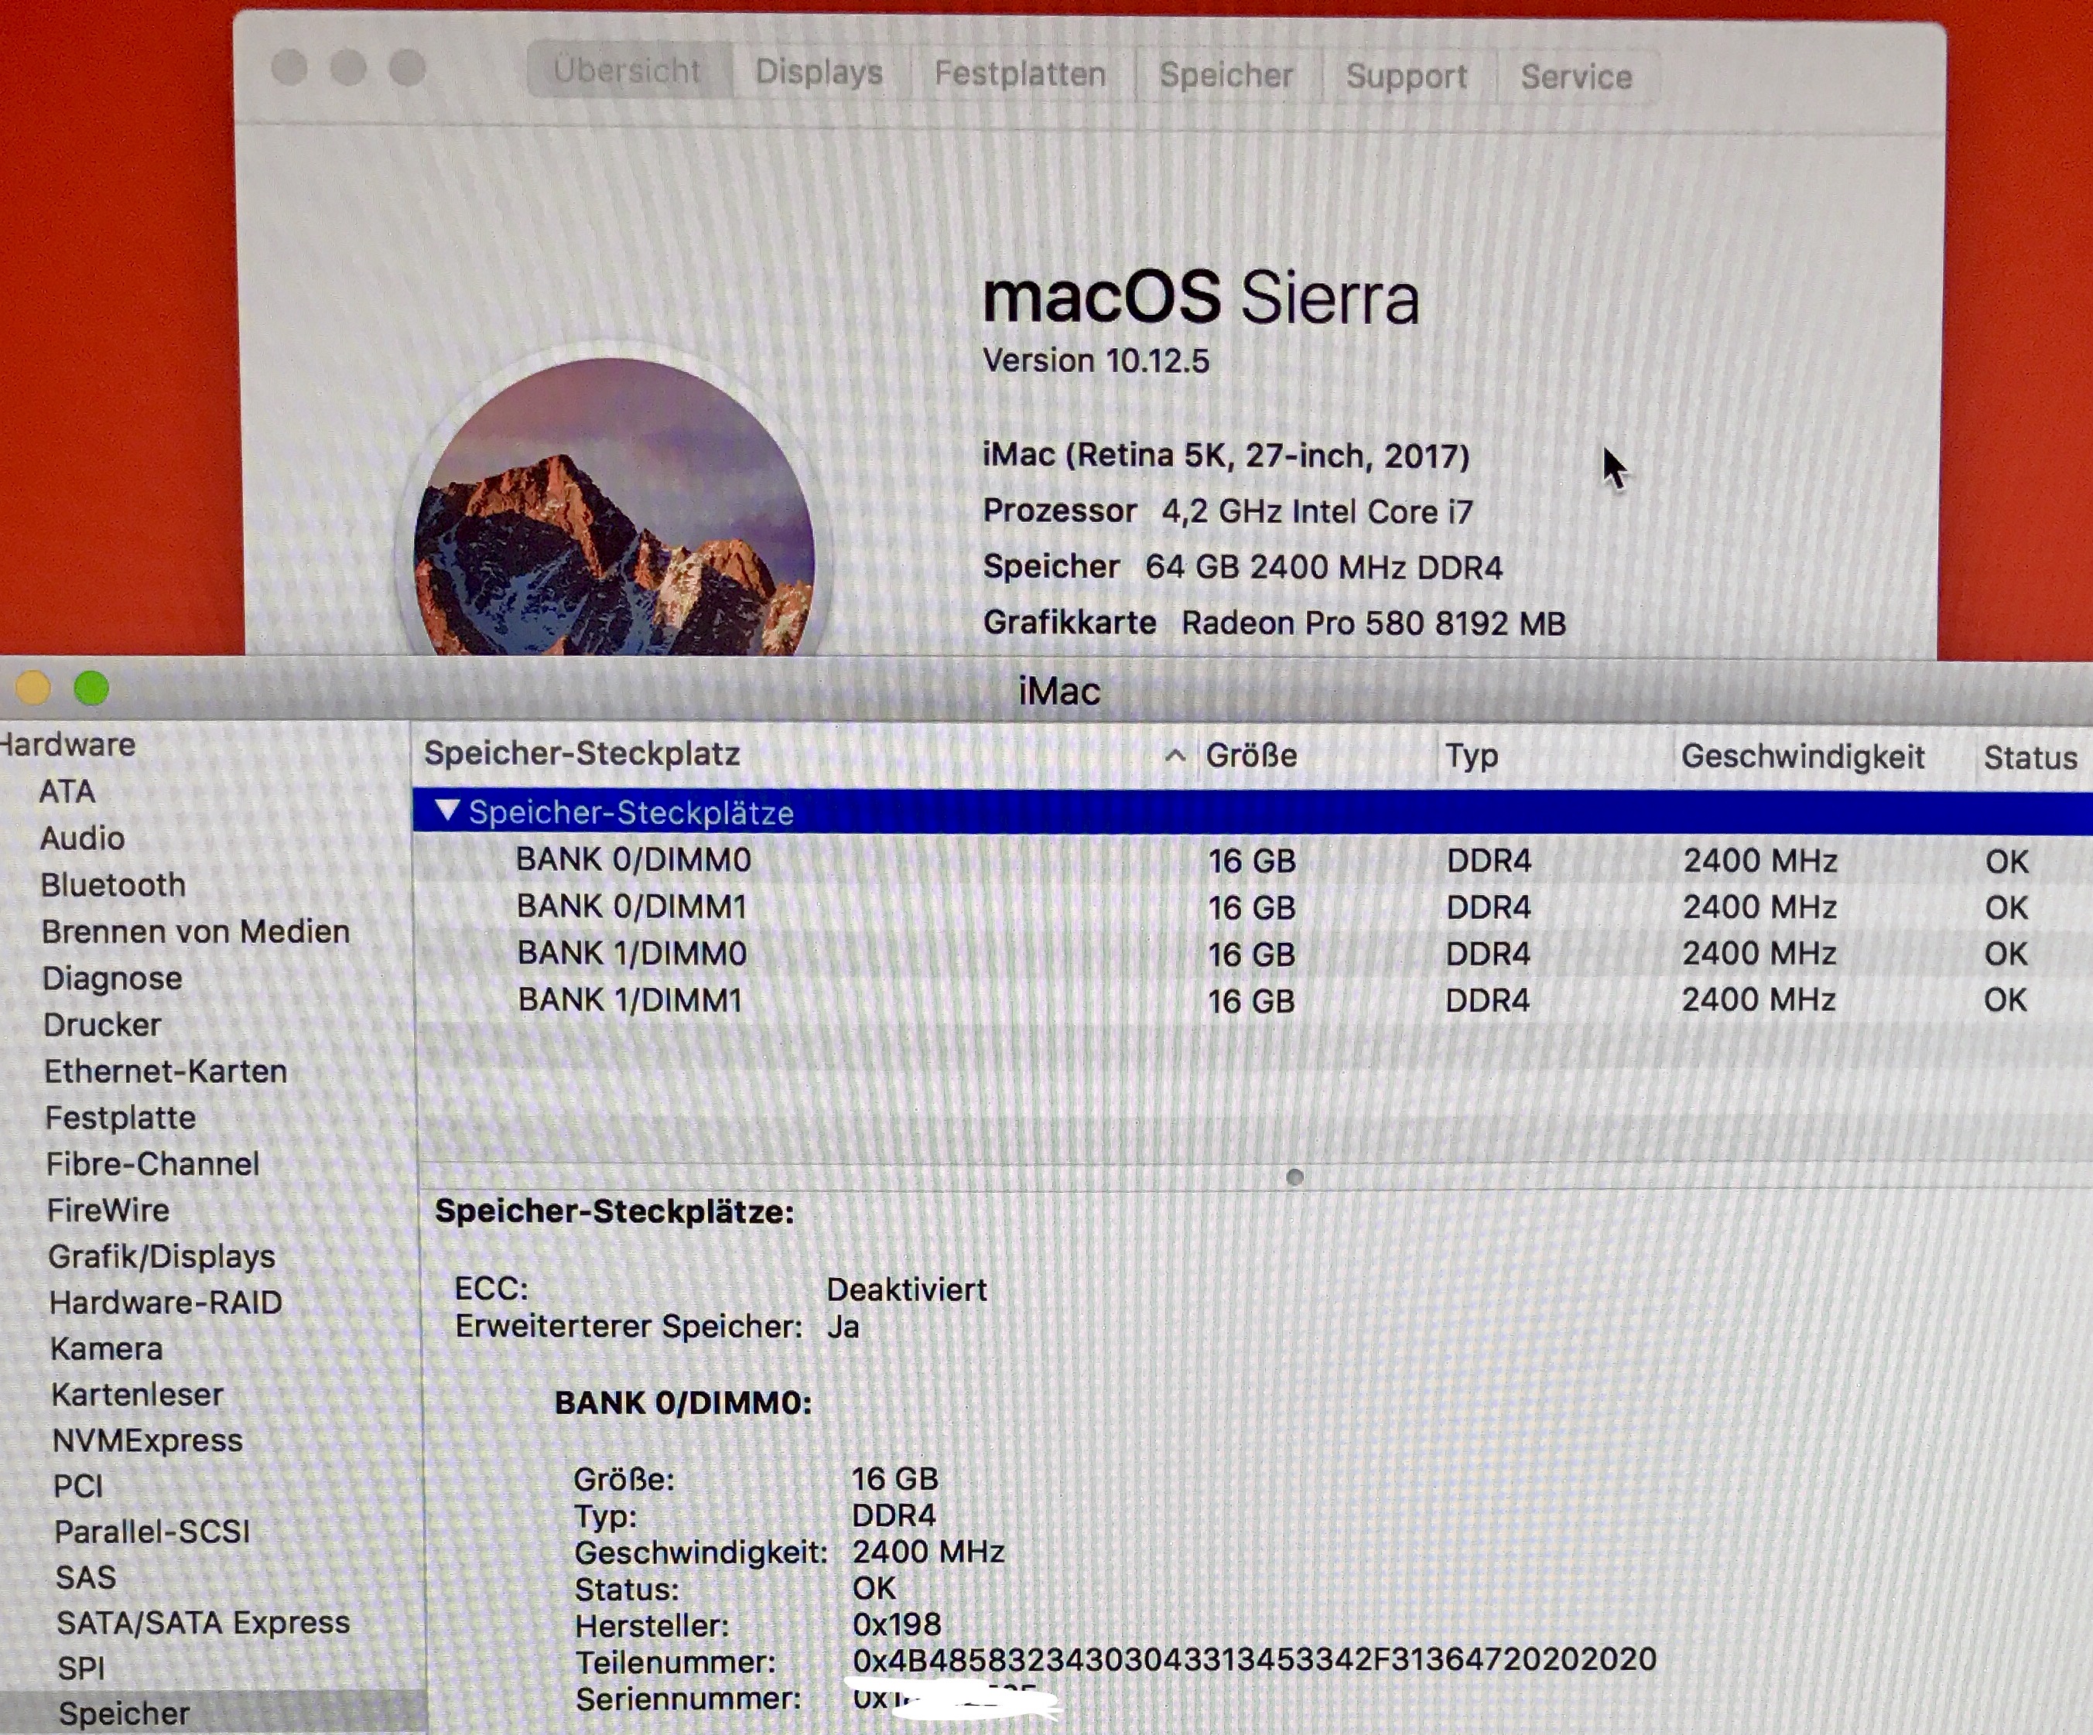Click the yellow minimize button of iMac window
Image resolution: width=2093 pixels, height=1735 pixels.
(33, 688)
